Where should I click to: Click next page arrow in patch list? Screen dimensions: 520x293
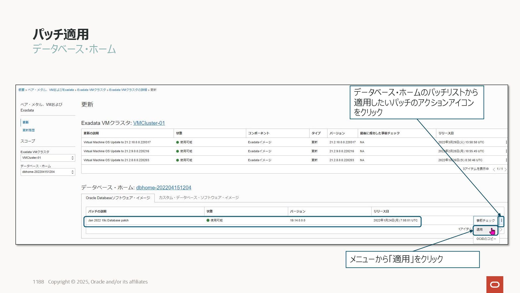(x=501, y=230)
